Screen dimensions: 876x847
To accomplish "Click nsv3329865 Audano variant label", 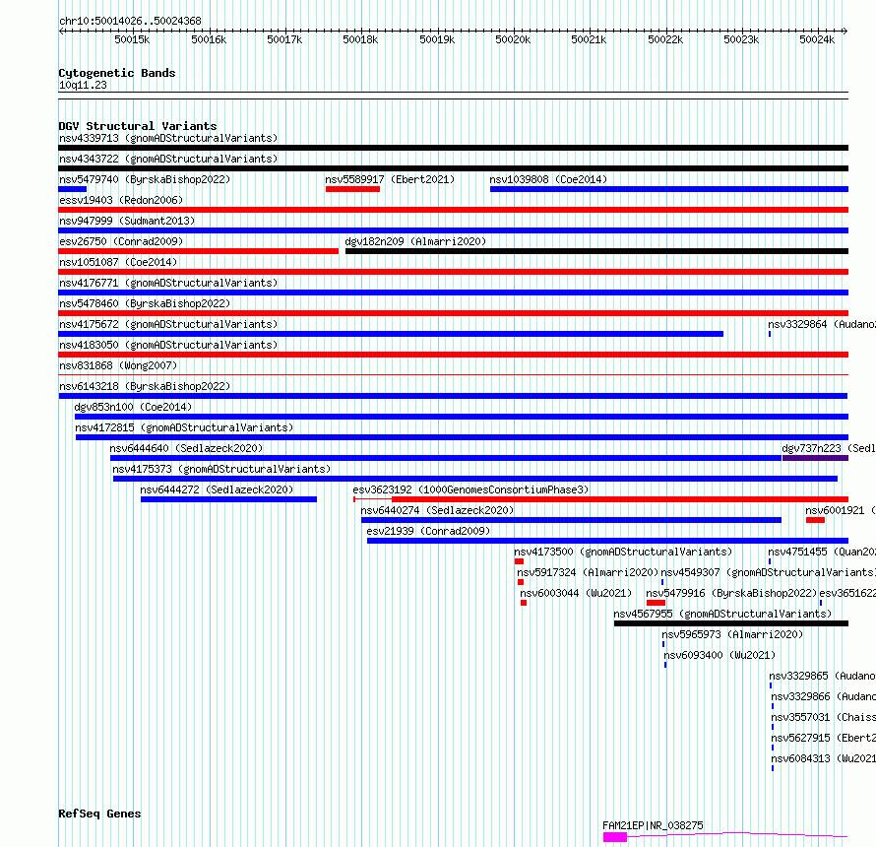I will [x=823, y=676].
